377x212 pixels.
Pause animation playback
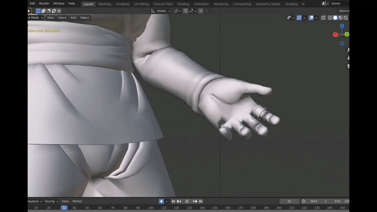[x=187, y=201]
